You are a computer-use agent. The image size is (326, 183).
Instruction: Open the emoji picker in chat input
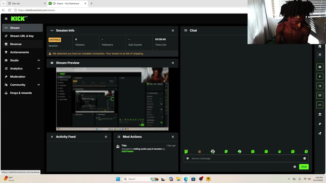pyautogui.click(x=305, y=158)
